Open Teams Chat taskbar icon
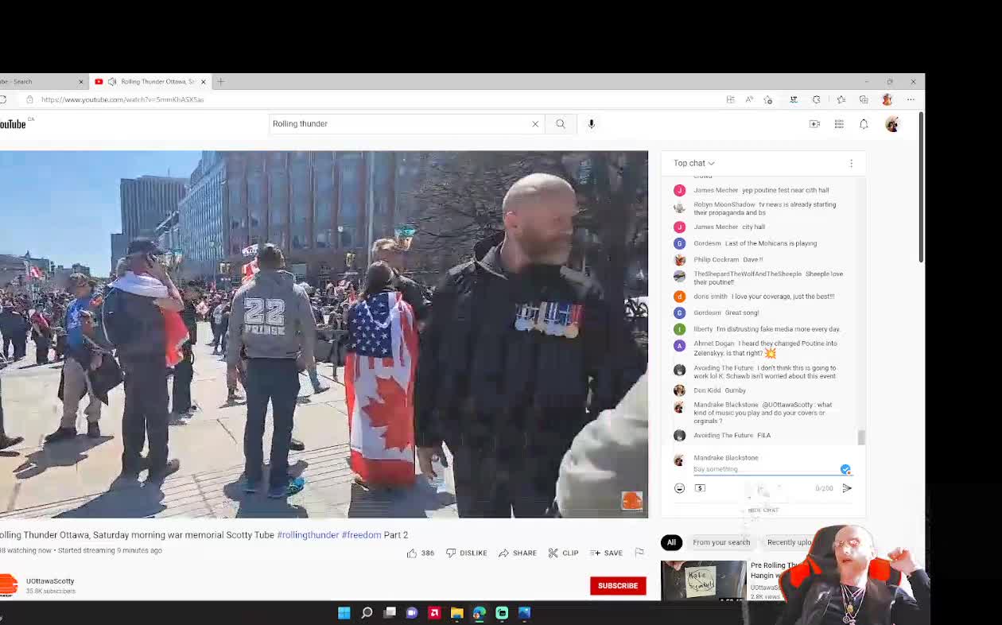 click(x=412, y=613)
